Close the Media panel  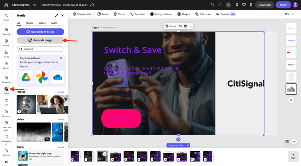coord(62,16)
